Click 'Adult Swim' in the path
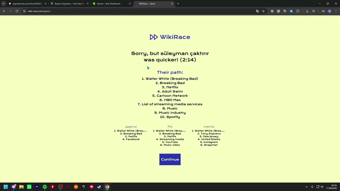The image size is (340, 191). pyautogui.click(x=170, y=92)
